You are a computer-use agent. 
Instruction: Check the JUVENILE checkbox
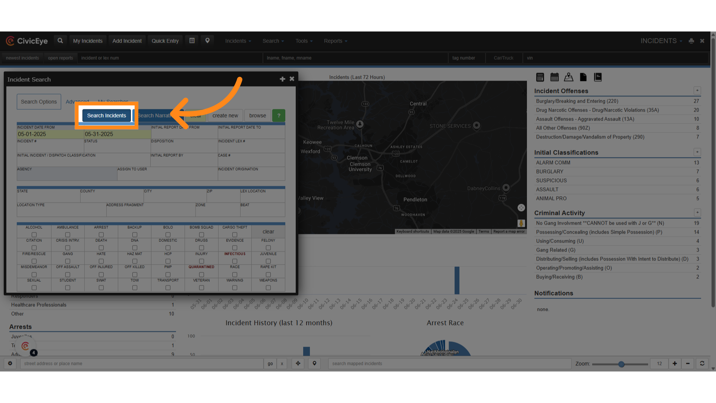[268, 261]
